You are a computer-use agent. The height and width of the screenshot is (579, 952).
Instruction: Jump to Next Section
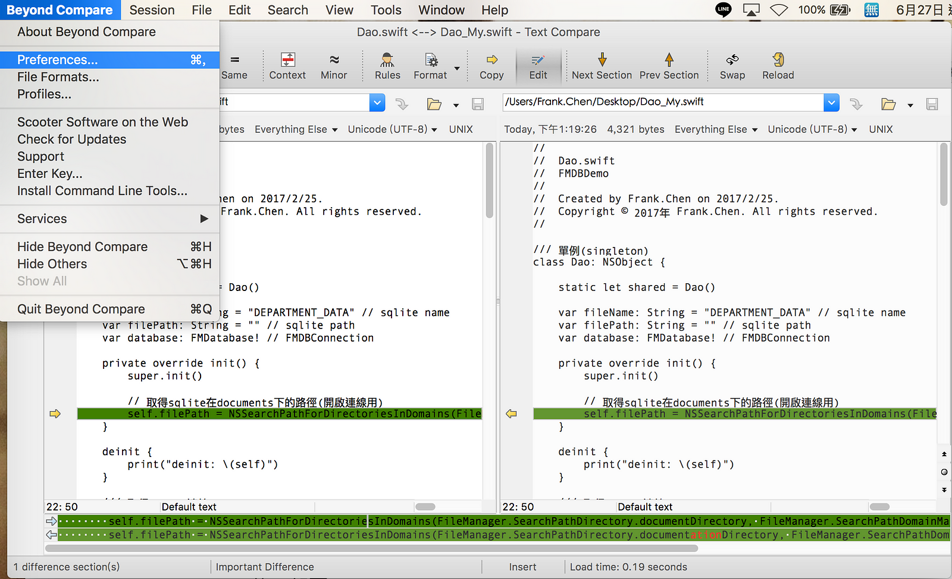[602, 66]
